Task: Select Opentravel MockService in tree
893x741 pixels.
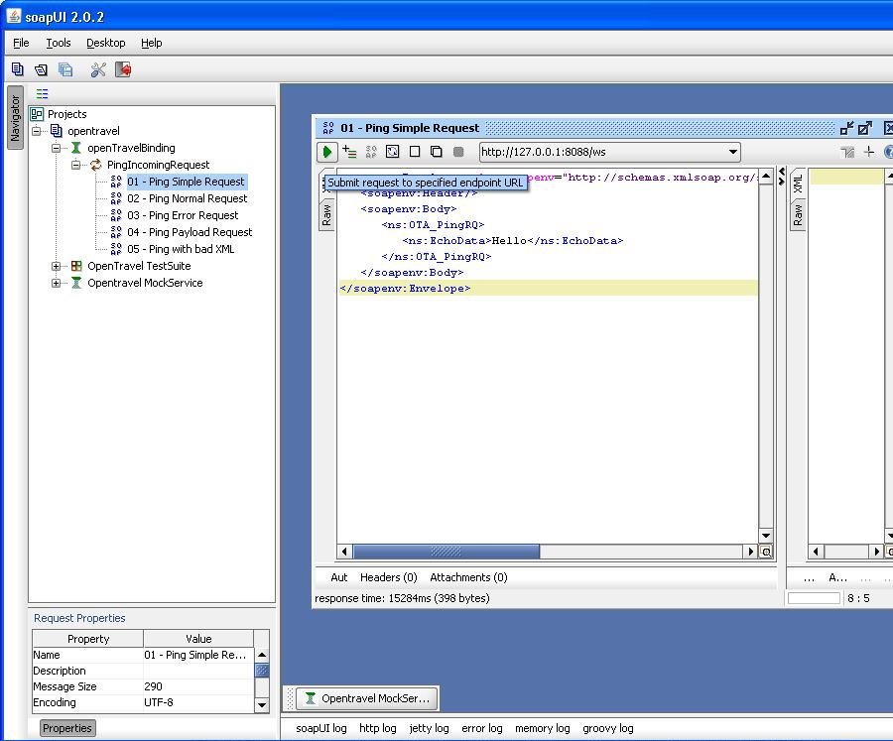Action: click(x=145, y=283)
